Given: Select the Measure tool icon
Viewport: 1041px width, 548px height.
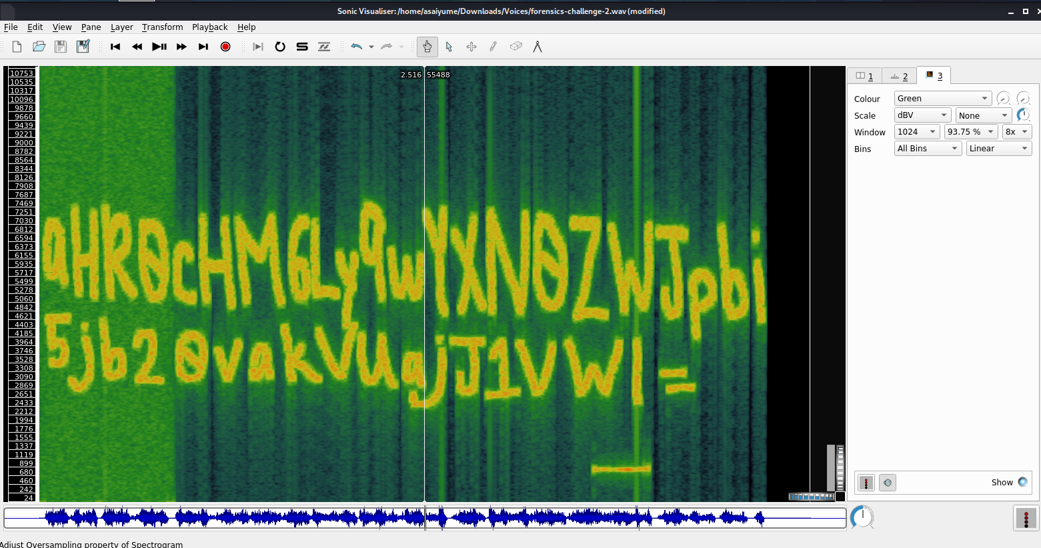Looking at the screenshot, I should pos(537,47).
